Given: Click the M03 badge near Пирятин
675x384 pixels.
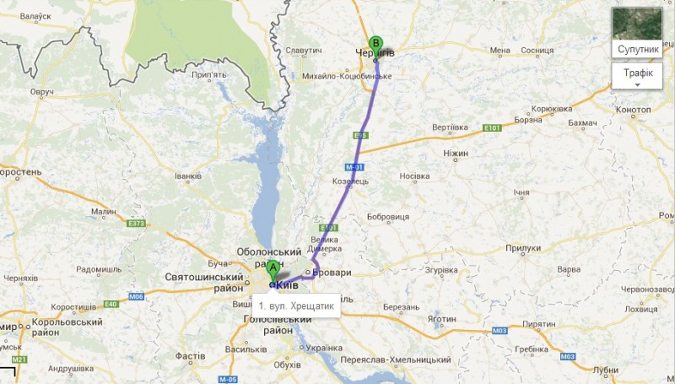Looking at the screenshot, I should pos(499,331).
